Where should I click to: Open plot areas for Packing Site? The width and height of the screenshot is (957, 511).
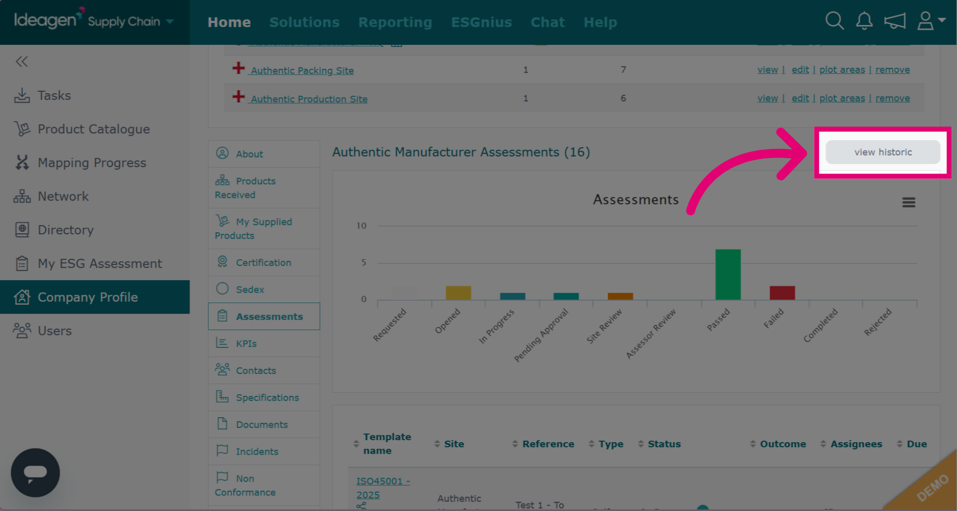coord(842,70)
